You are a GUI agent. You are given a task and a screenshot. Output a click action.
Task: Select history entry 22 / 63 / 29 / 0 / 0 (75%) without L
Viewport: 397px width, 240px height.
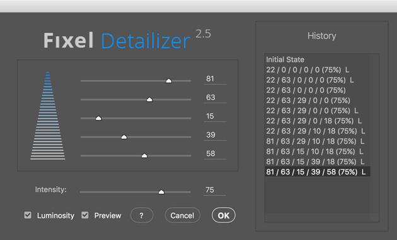pos(318,100)
